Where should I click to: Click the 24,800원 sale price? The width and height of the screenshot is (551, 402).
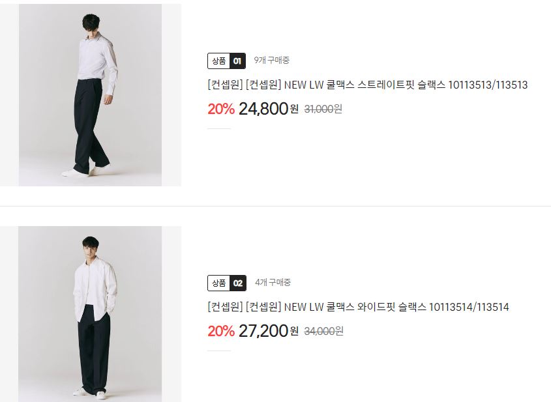tap(269, 109)
